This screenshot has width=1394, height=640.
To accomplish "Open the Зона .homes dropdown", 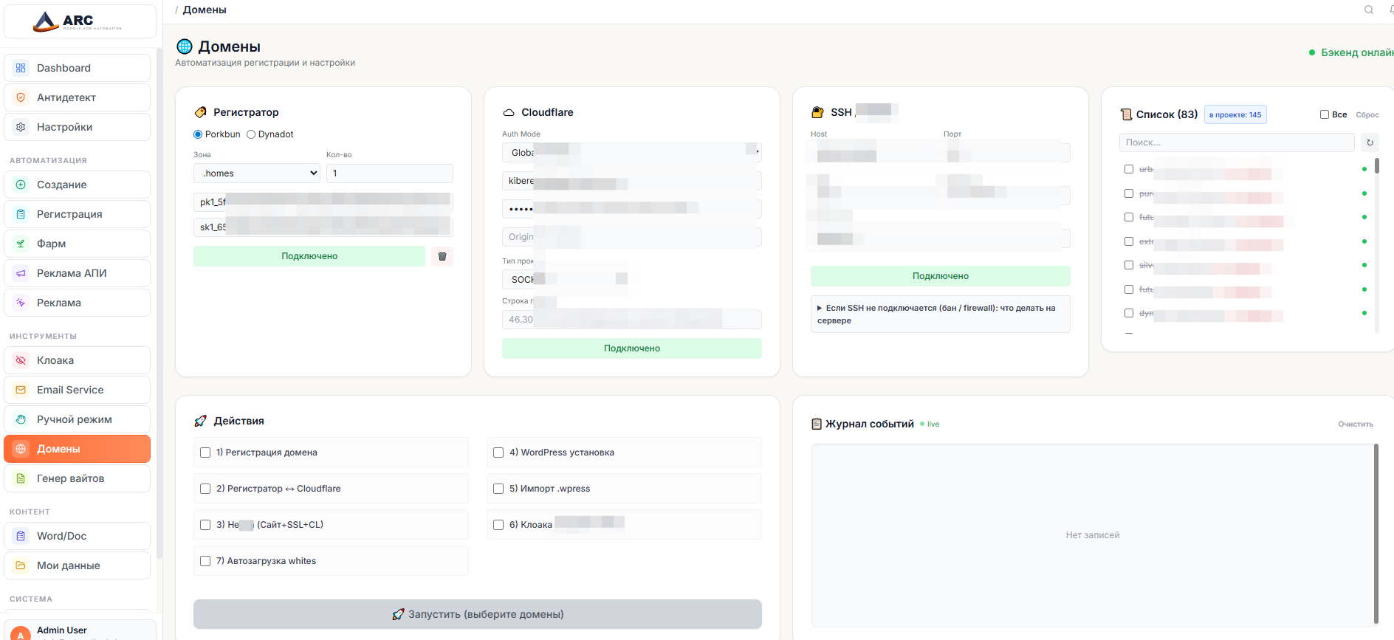I will 256,173.
